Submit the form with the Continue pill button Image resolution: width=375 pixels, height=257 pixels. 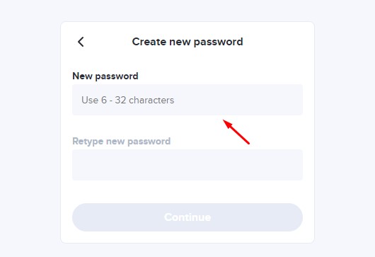(x=187, y=217)
